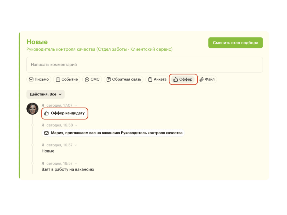The width and height of the screenshot is (287, 215).
Task: Click the thumbs-up icon on Оффер button
Action: coord(176,80)
